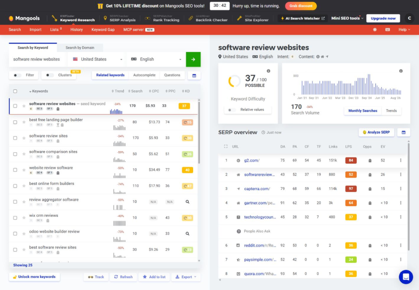Screen dimensions: 419x290
Task: Switch to the Search by Domain tab
Action: (80, 47)
